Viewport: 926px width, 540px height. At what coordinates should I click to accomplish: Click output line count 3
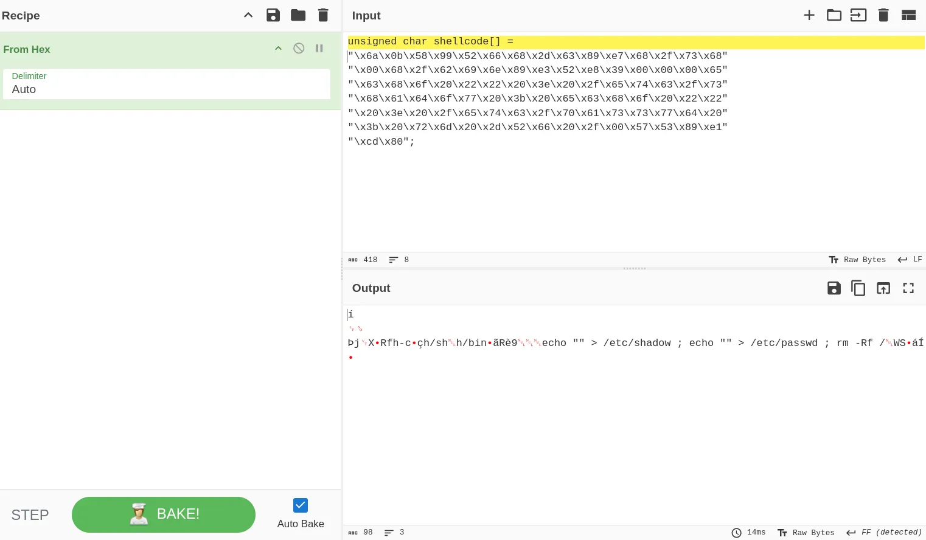point(394,533)
